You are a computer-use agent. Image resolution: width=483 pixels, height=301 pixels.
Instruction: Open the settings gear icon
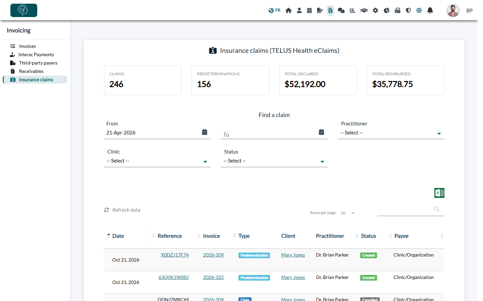375,10
